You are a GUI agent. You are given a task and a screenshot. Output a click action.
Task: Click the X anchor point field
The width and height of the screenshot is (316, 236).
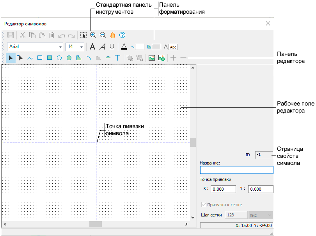(223, 189)
